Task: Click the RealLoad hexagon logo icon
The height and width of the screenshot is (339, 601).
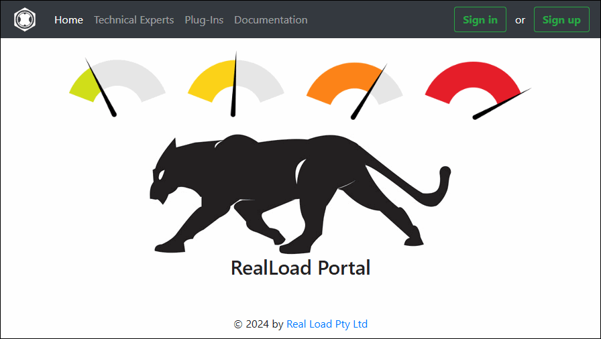Action: tap(25, 19)
